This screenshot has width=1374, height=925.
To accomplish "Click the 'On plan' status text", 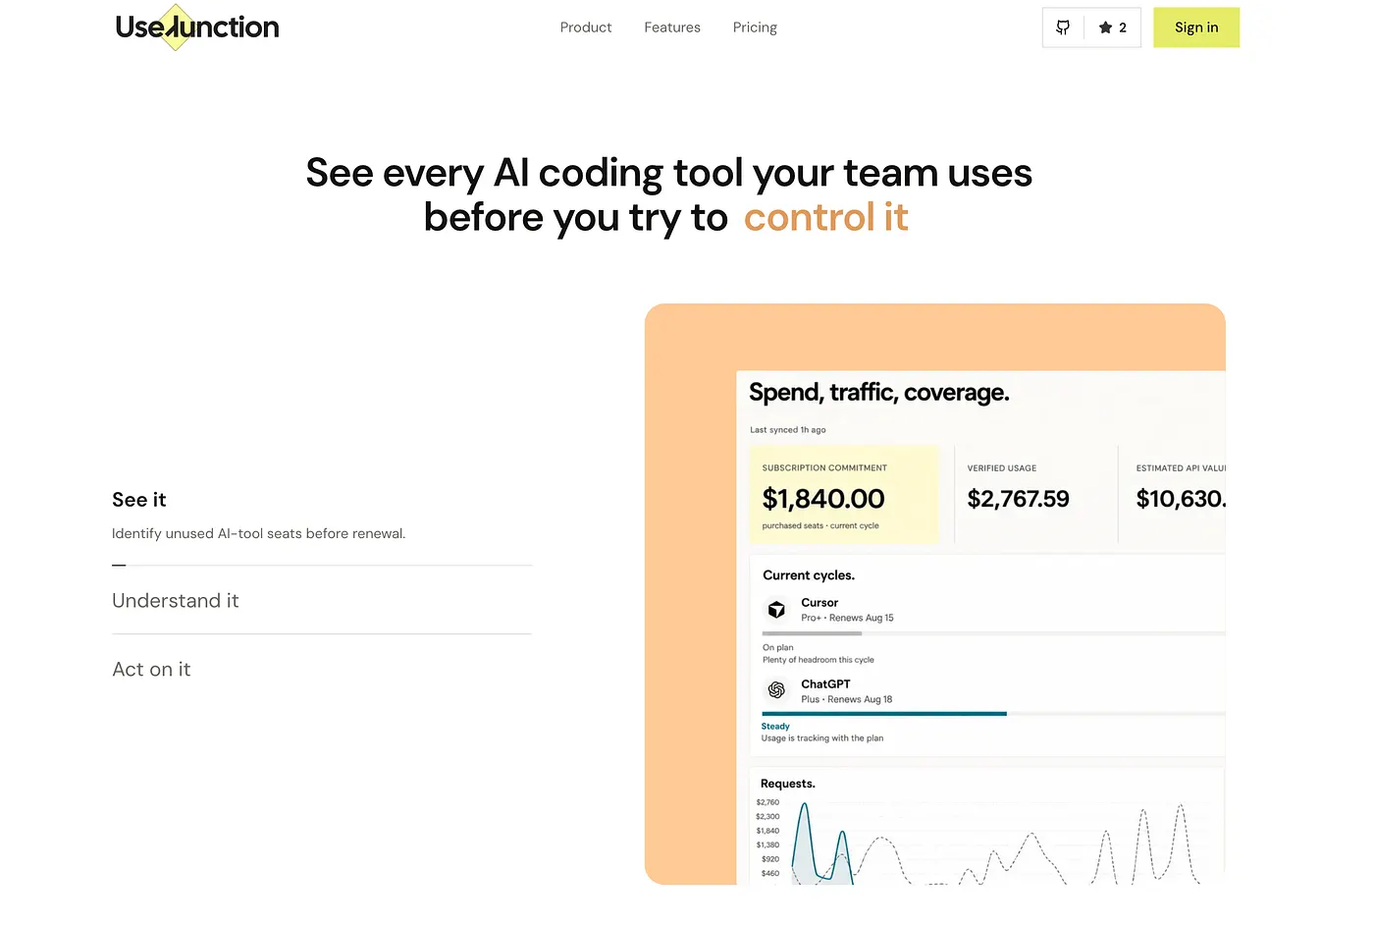I will coord(778,647).
